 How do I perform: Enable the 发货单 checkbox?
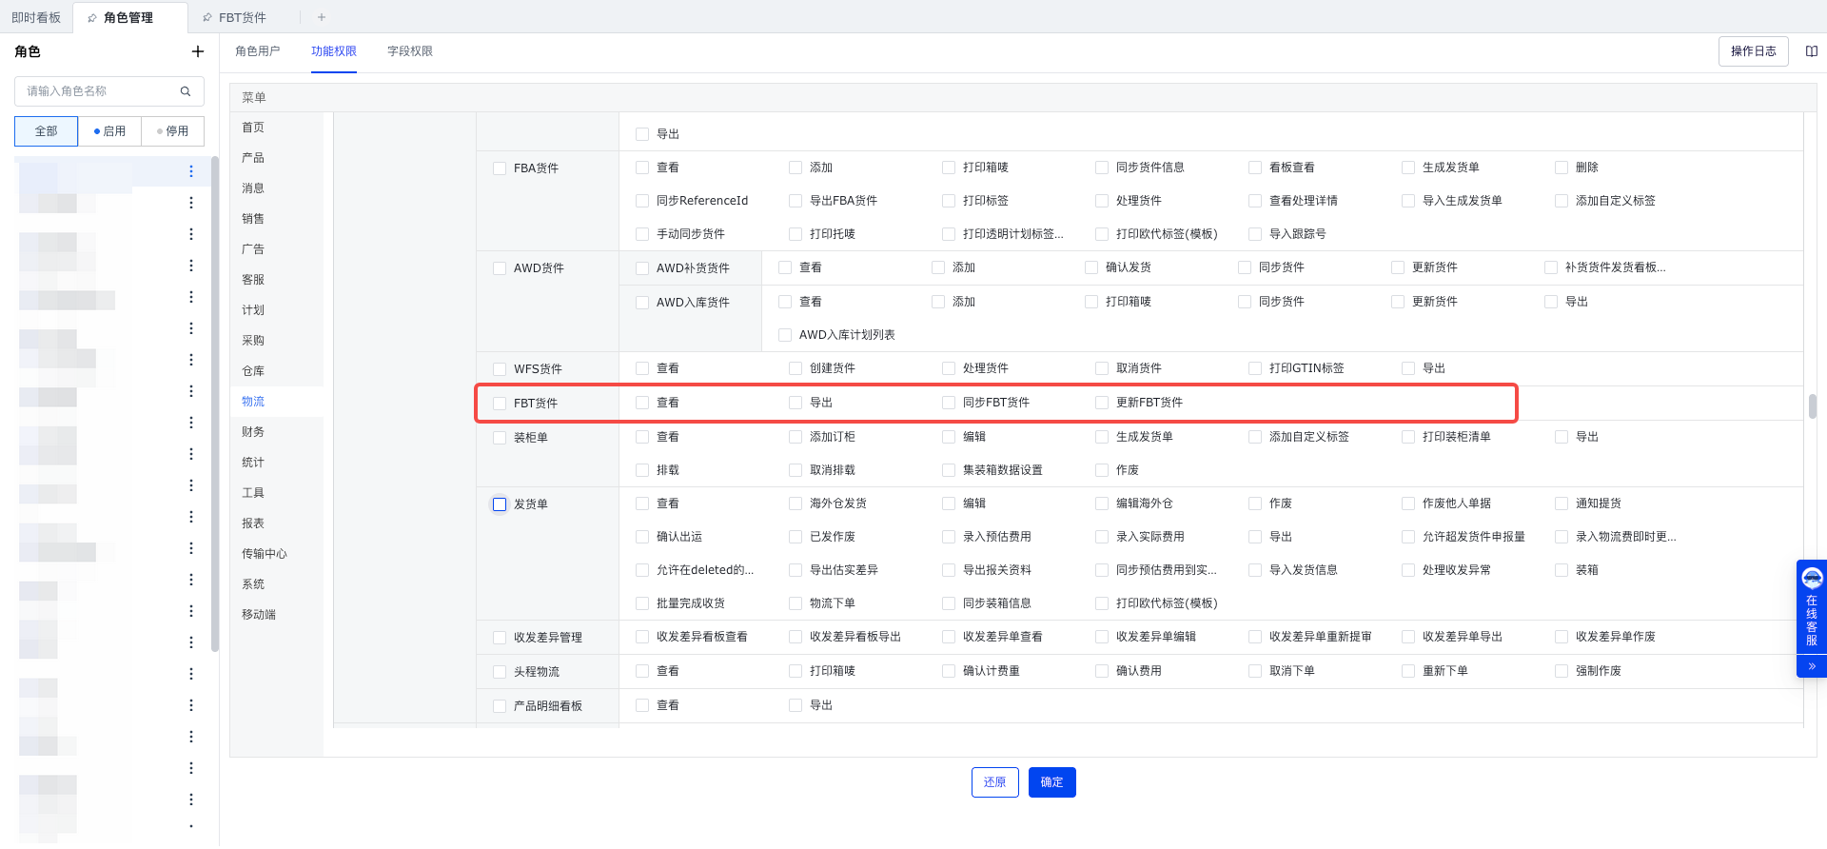(x=500, y=504)
